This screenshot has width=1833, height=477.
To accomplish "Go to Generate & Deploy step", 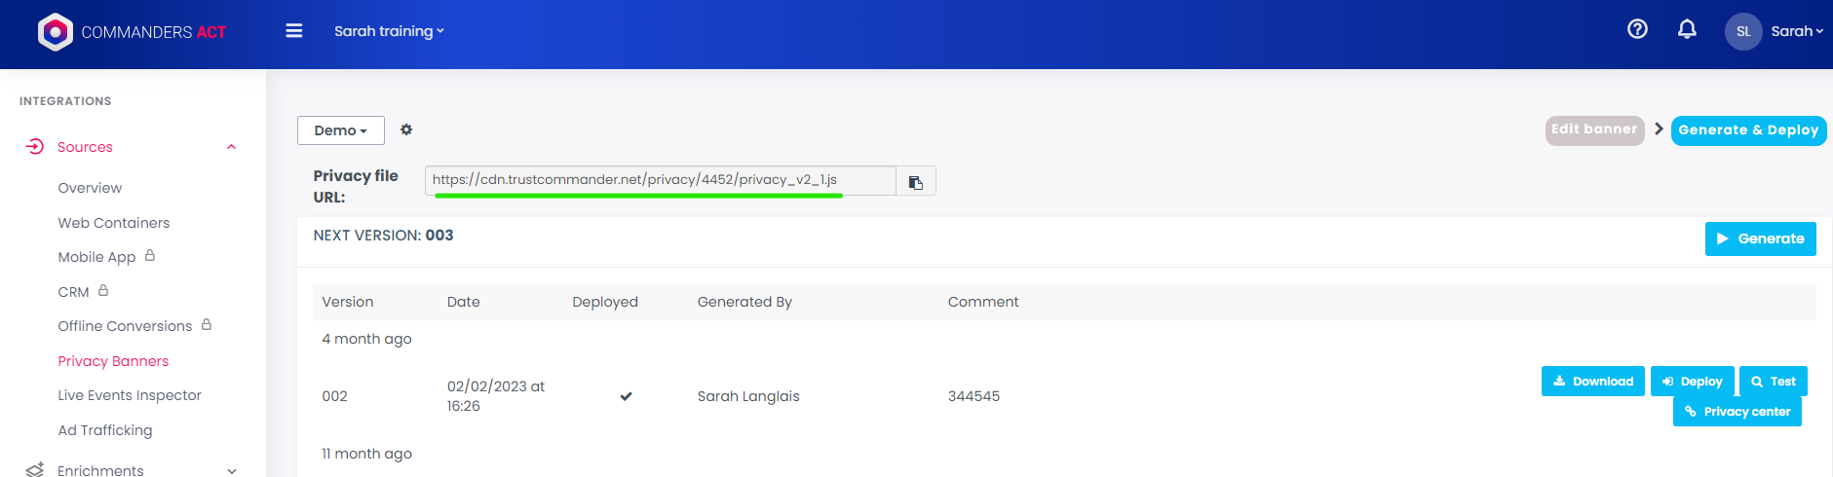I will tap(1748, 130).
